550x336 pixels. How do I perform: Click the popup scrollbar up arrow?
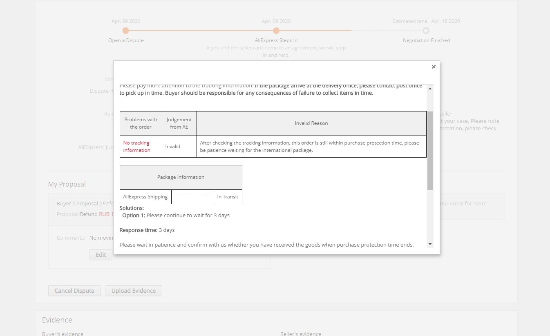[x=430, y=89]
